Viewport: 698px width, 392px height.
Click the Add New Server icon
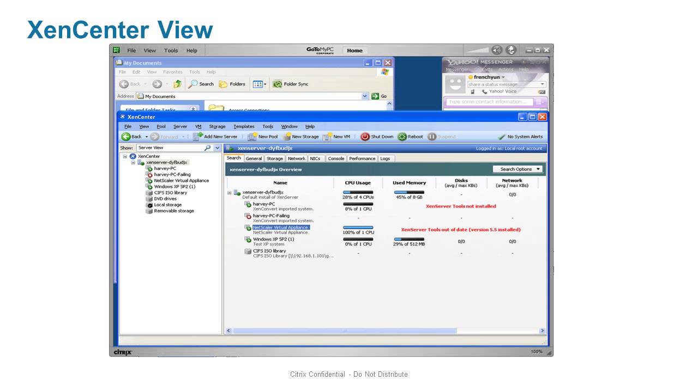pos(197,137)
